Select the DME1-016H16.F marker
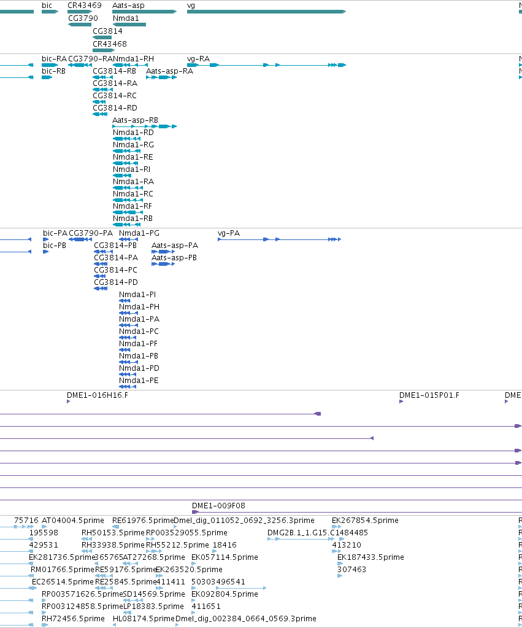This screenshot has height=628, width=522. pos(69,401)
